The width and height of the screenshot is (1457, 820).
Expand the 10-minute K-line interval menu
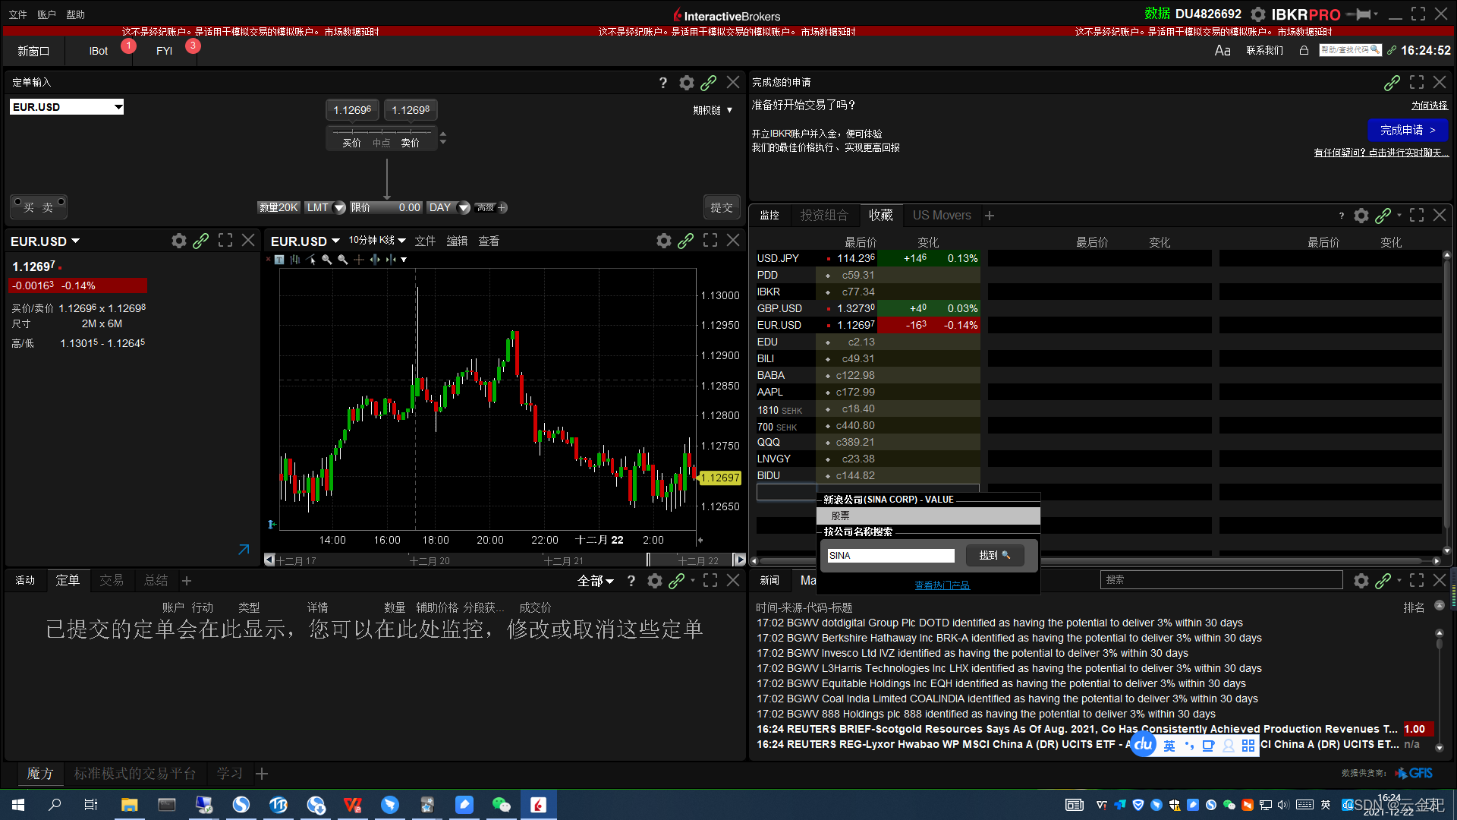pyautogui.click(x=377, y=241)
